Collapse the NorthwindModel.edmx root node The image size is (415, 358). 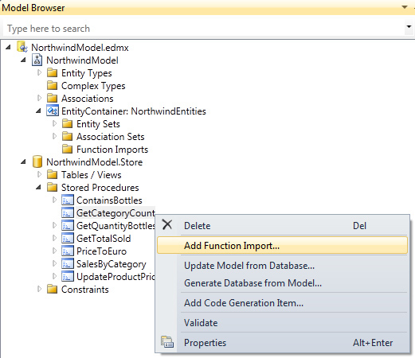tap(9, 47)
